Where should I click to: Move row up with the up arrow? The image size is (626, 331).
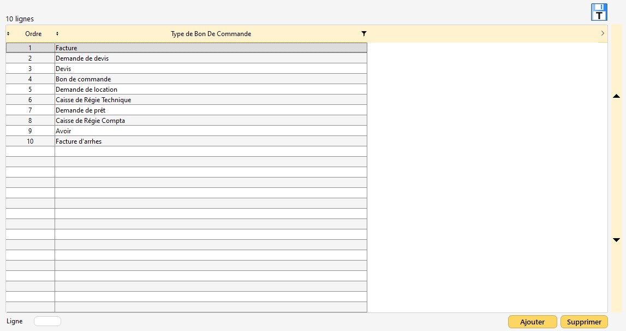[x=616, y=96]
